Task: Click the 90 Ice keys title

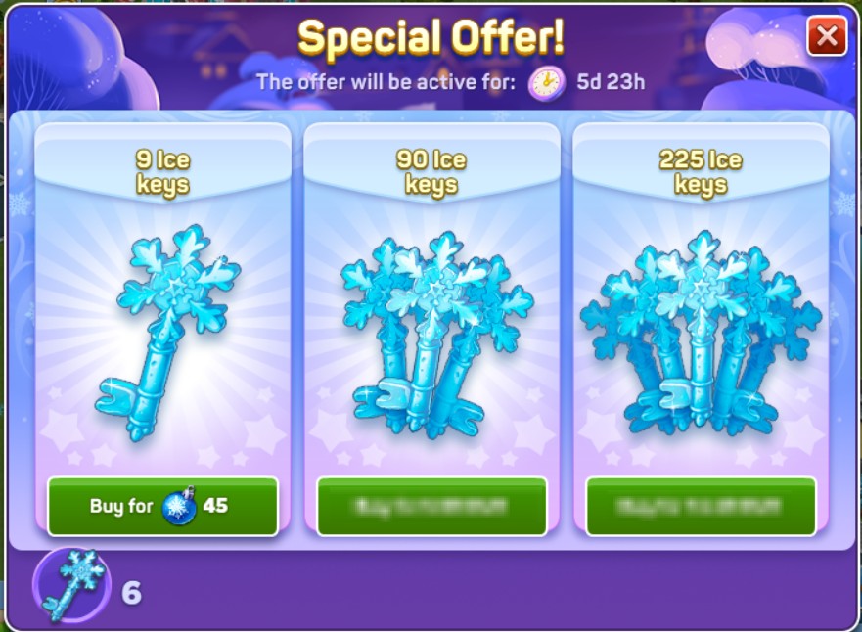Action: click(x=431, y=172)
